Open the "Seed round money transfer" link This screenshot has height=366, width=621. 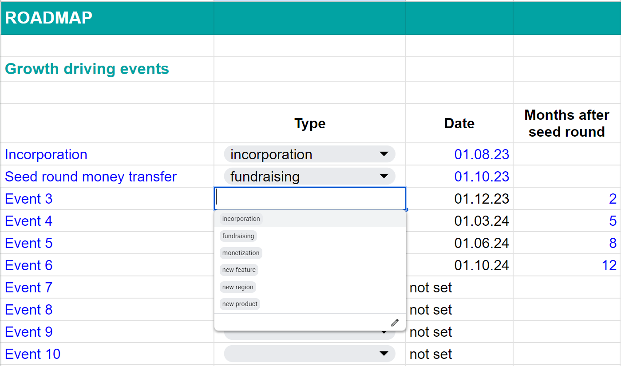90,177
